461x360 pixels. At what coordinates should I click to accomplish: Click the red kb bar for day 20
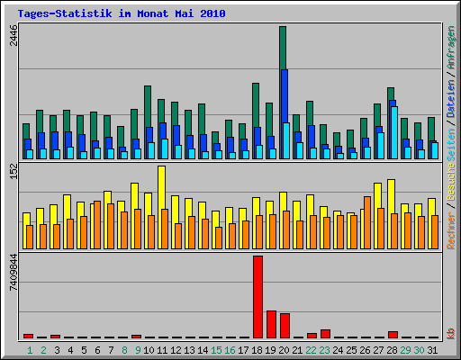click(x=285, y=326)
